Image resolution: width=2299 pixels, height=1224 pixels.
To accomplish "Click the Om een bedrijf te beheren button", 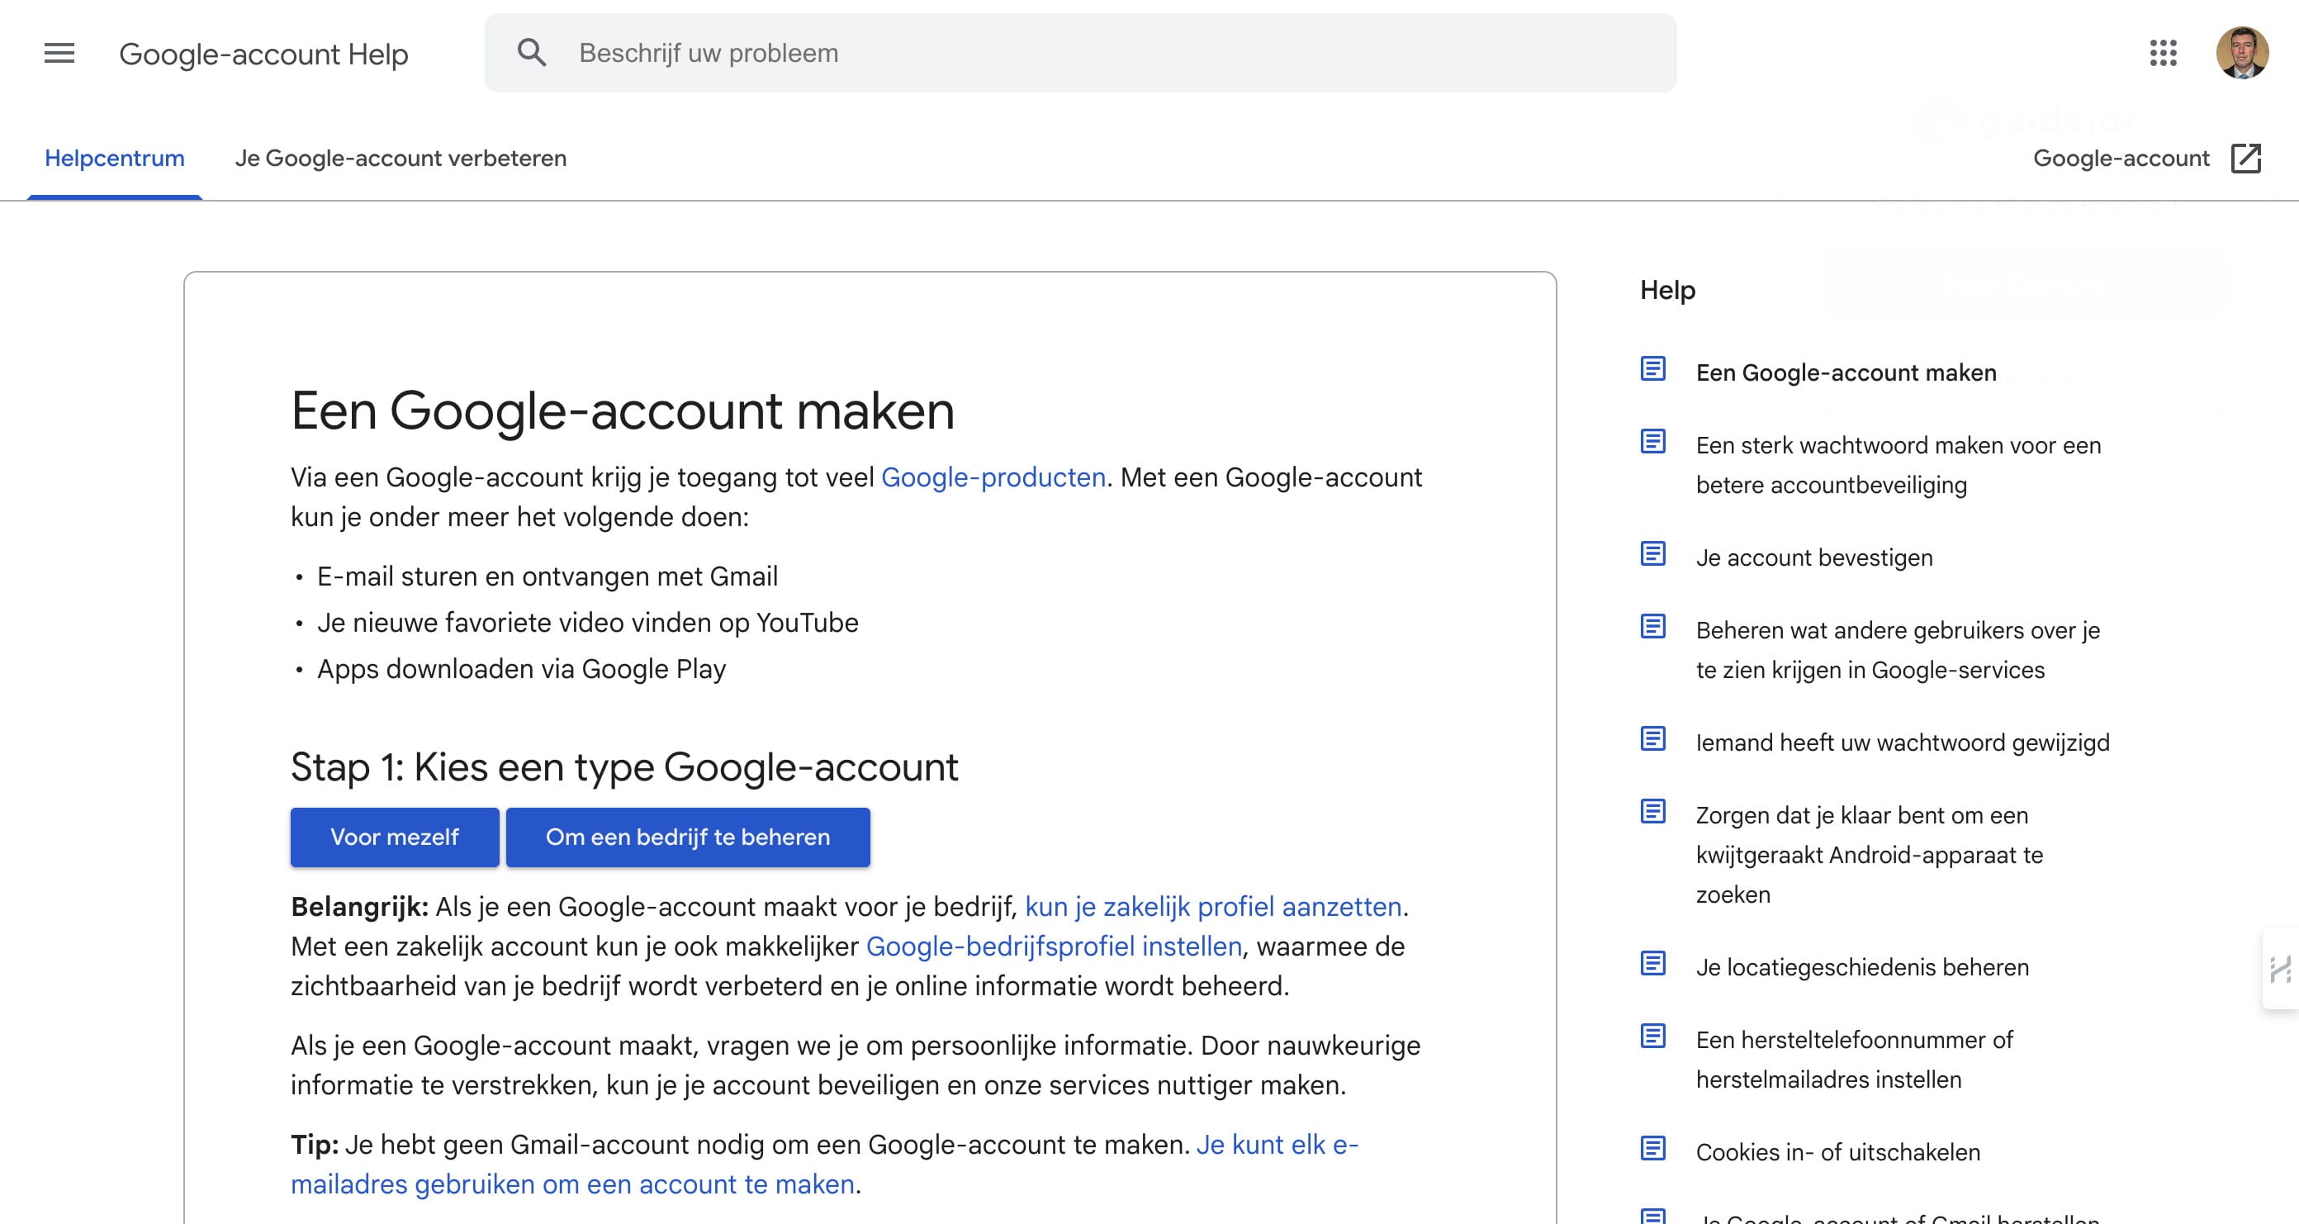I will coord(687,837).
